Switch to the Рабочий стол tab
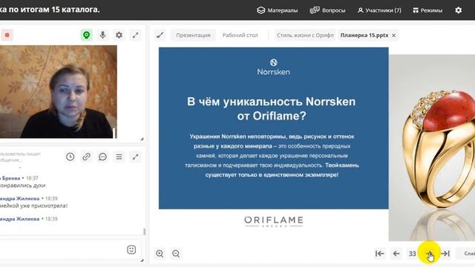 click(240, 35)
